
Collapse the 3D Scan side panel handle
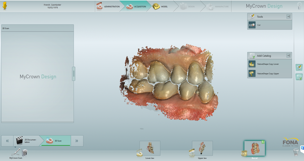(74, 74)
